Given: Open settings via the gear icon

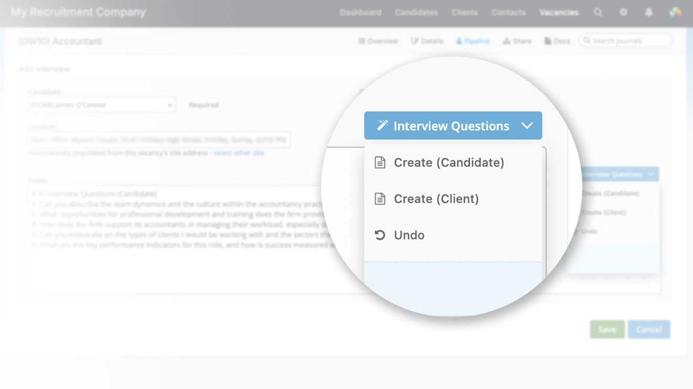Looking at the screenshot, I should click(x=623, y=12).
